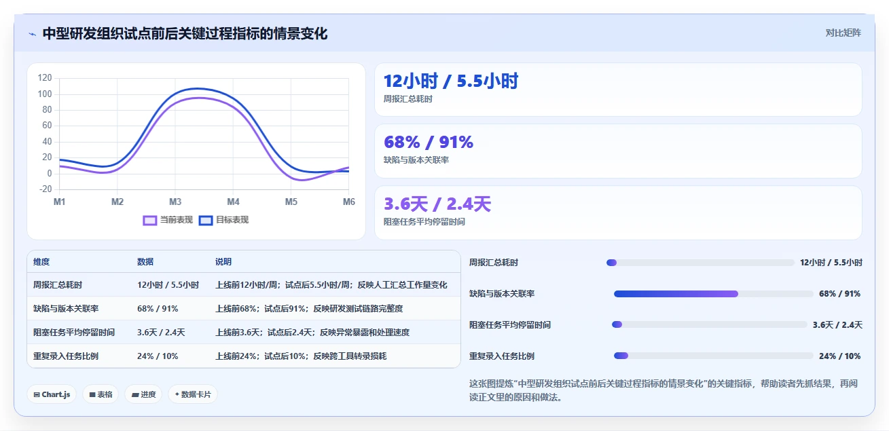Open the 68% / 91% data card
Viewport: 889px width, 431px height.
pos(618,151)
